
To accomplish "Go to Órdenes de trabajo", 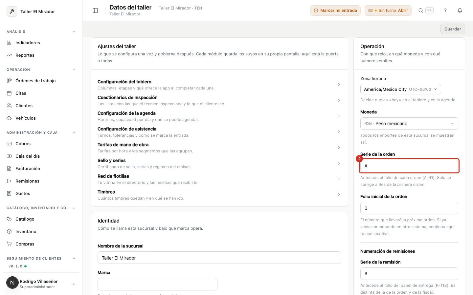I will (x=41, y=81).
